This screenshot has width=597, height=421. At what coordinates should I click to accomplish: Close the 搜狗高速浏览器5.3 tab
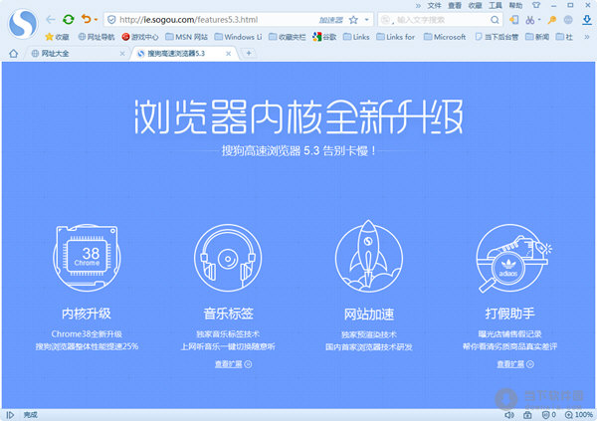click(x=228, y=54)
